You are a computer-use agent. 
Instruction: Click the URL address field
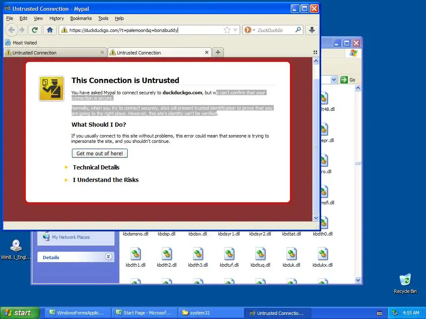145,30
